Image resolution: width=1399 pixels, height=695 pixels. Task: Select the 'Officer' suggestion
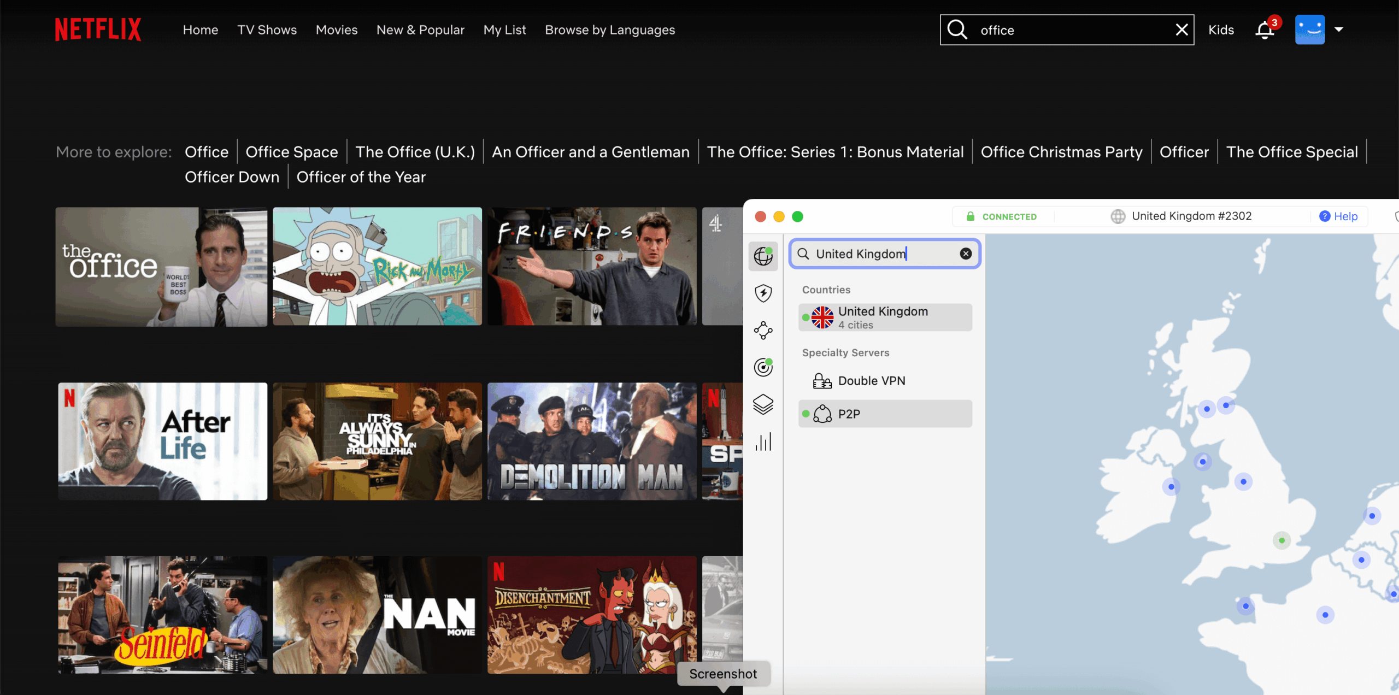pos(1184,152)
